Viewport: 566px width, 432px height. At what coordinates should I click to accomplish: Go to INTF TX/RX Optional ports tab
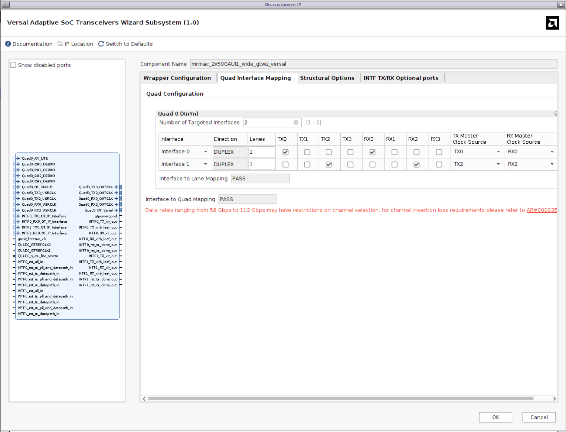coord(401,78)
